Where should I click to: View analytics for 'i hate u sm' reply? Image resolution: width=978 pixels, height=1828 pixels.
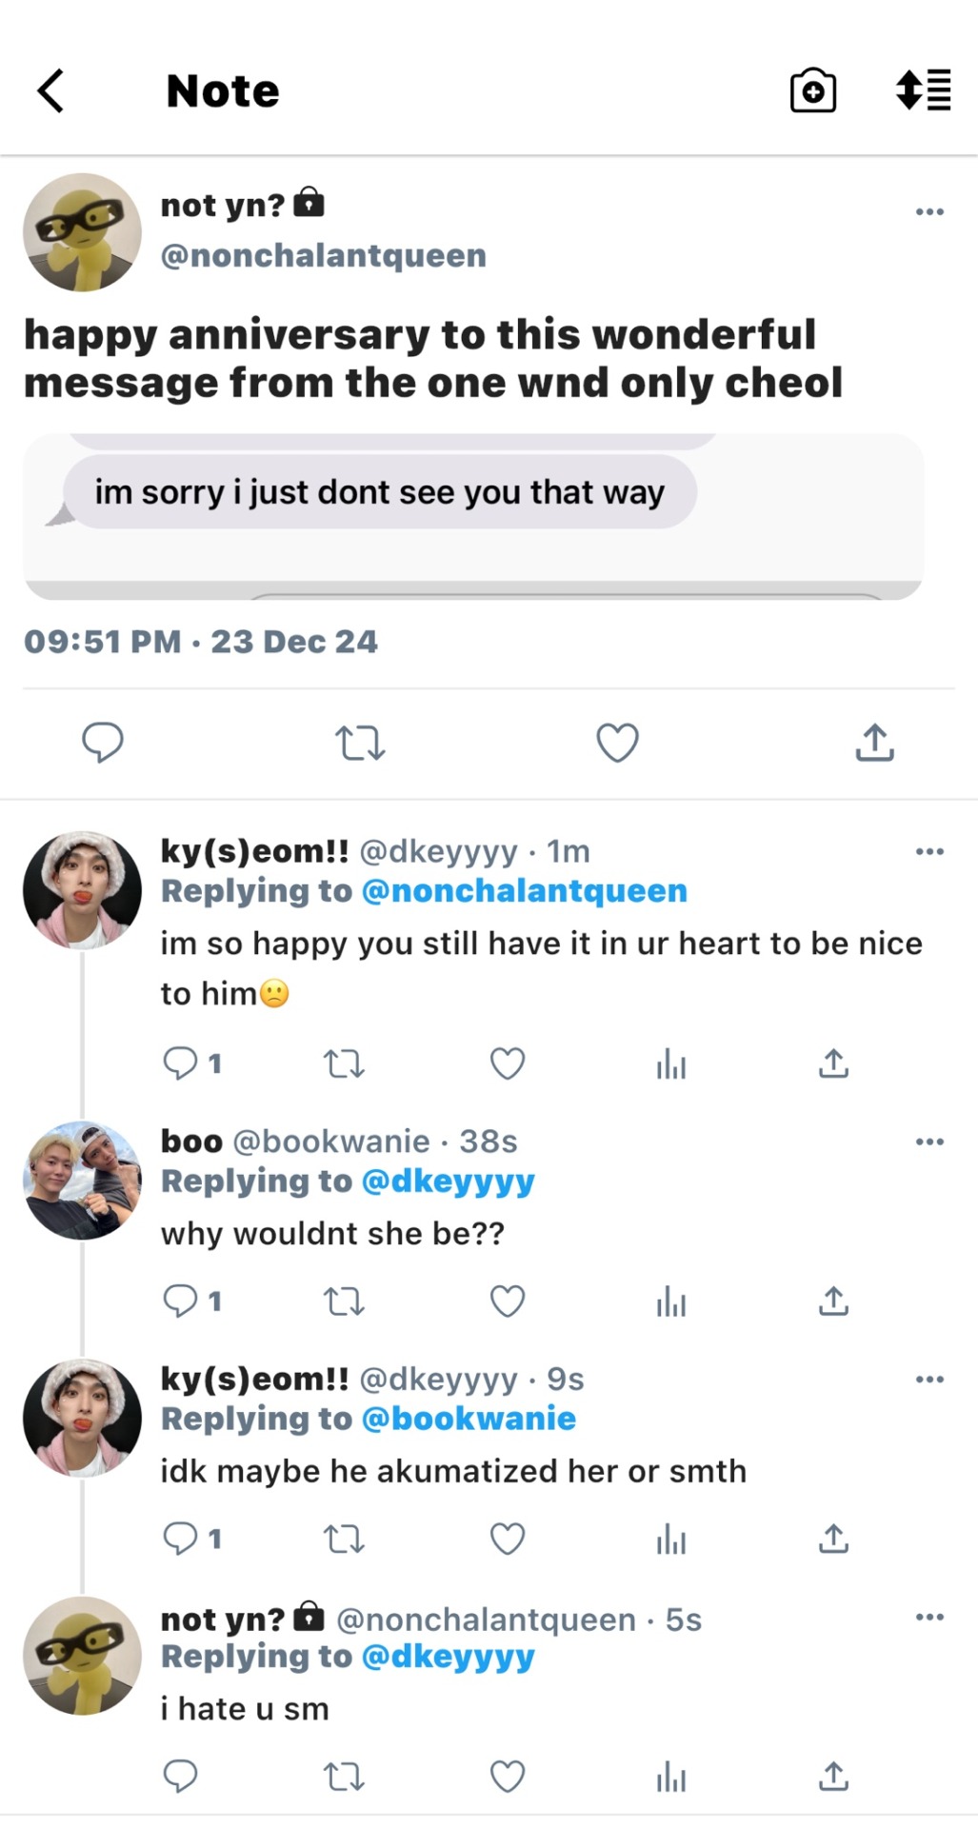(670, 1777)
